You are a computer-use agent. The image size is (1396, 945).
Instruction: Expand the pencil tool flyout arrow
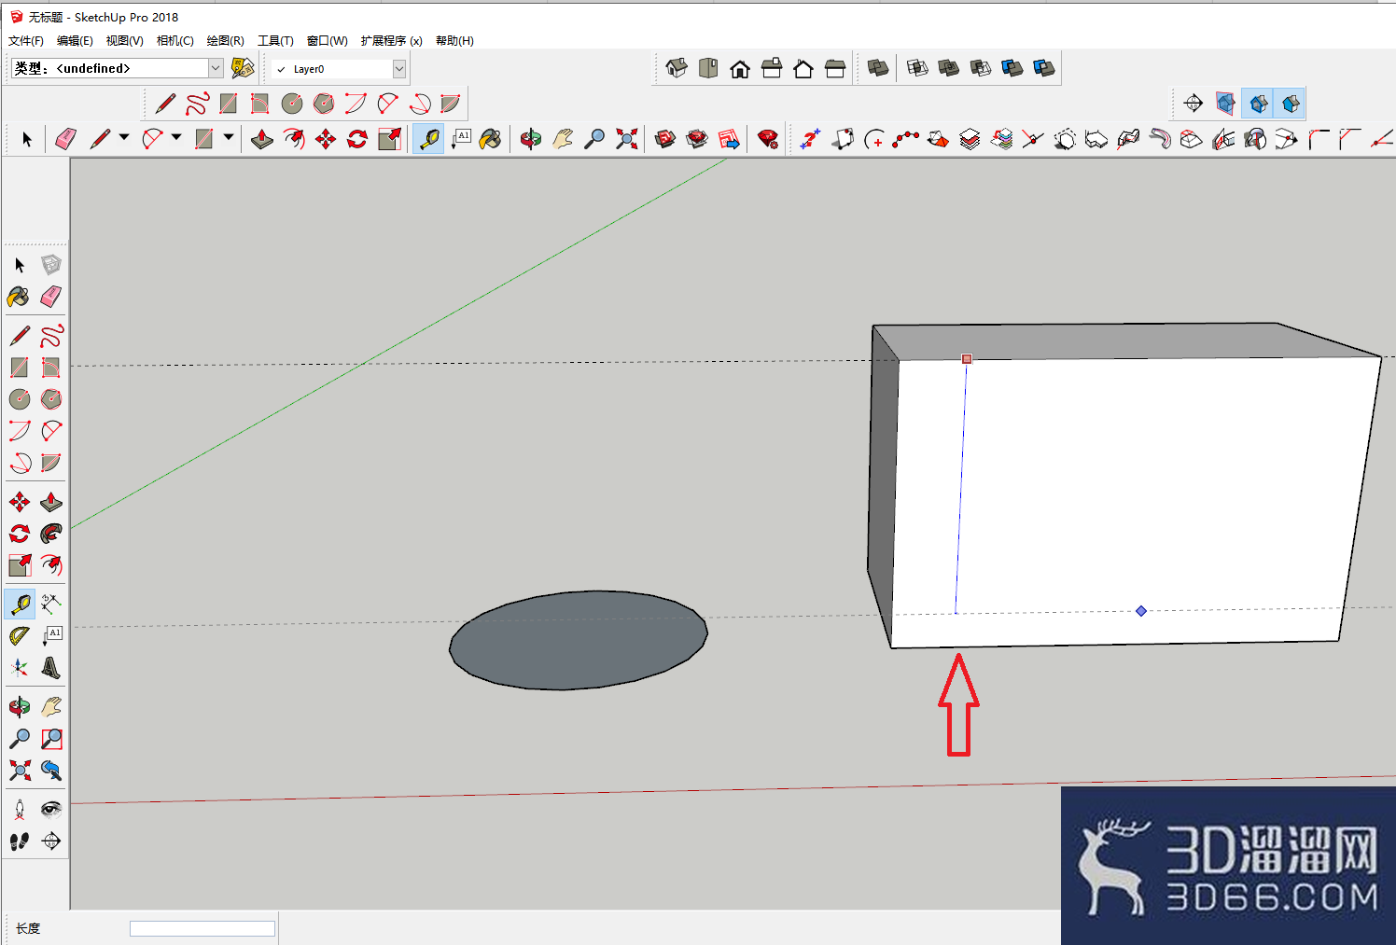pyautogui.click(x=124, y=138)
